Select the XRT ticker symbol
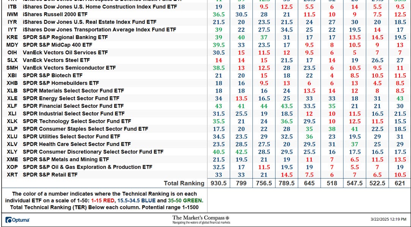This screenshot has width=411, height=227. [12, 175]
